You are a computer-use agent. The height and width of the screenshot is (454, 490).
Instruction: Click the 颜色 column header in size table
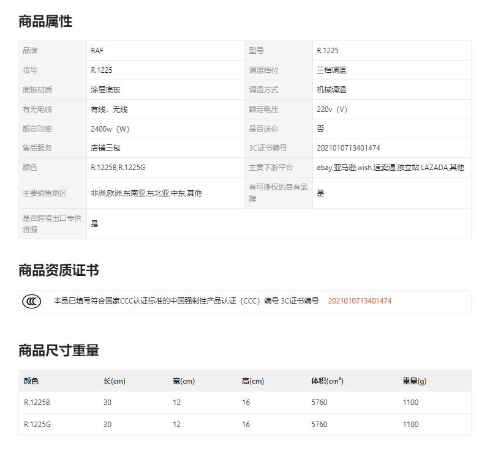coord(31,381)
